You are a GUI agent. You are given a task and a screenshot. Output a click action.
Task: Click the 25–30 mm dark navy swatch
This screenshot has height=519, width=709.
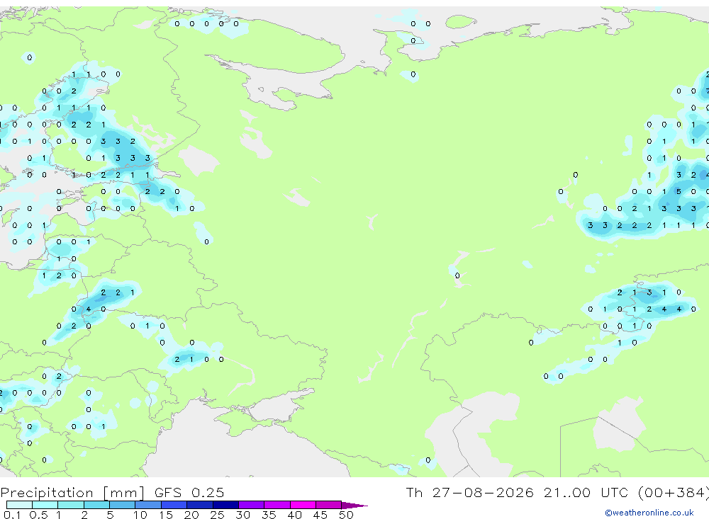click(x=225, y=505)
